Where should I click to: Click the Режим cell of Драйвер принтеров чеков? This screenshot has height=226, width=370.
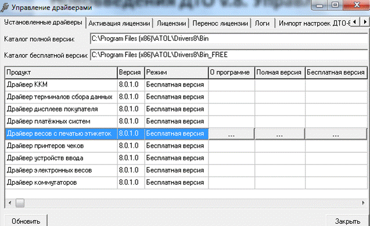(x=176, y=146)
